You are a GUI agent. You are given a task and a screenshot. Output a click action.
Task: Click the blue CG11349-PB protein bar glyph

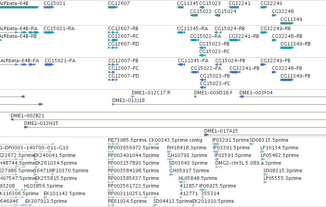[x=287, y=80]
